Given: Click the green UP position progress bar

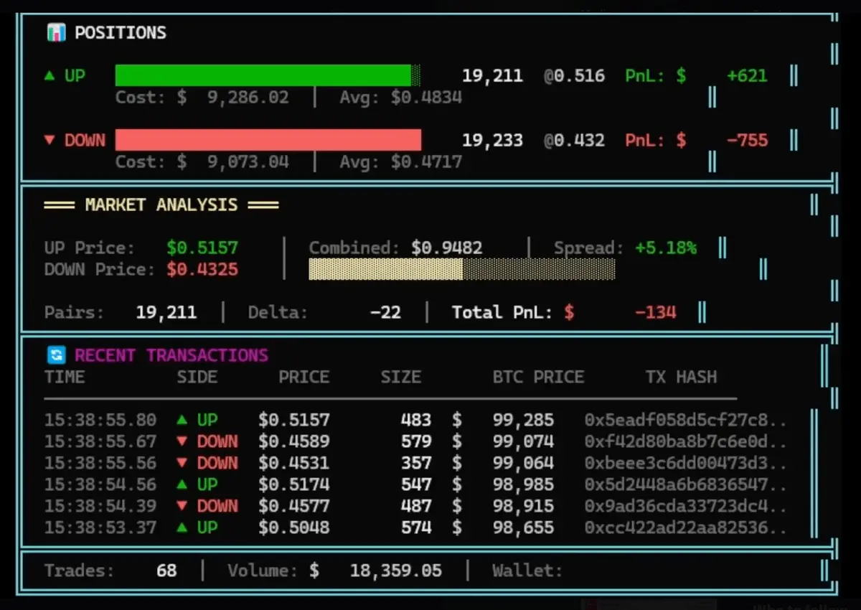Looking at the screenshot, I should [268, 75].
